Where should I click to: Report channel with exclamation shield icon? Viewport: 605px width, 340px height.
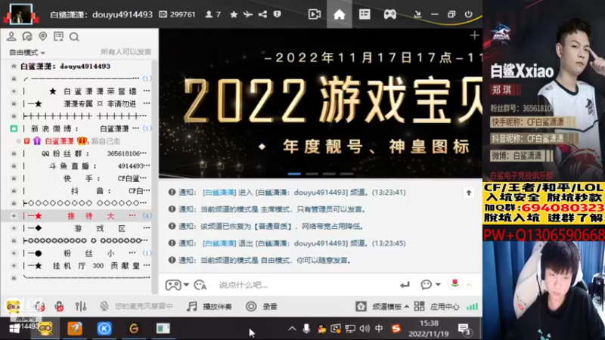coord(277,14)
